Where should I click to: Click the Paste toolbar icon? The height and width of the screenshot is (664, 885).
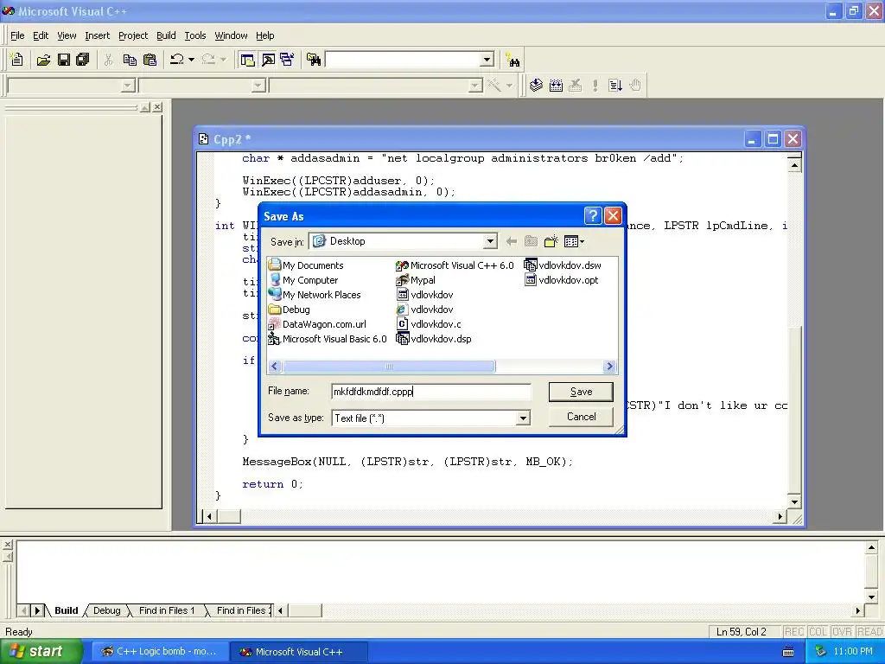point(150,60)
